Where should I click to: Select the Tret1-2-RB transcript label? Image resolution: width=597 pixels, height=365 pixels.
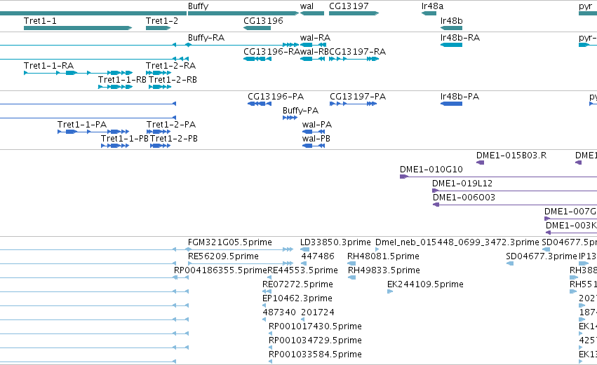coord(173,80)
